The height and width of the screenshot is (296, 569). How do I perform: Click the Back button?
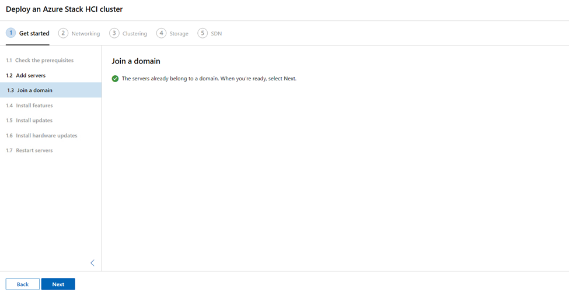pos(23,284)
